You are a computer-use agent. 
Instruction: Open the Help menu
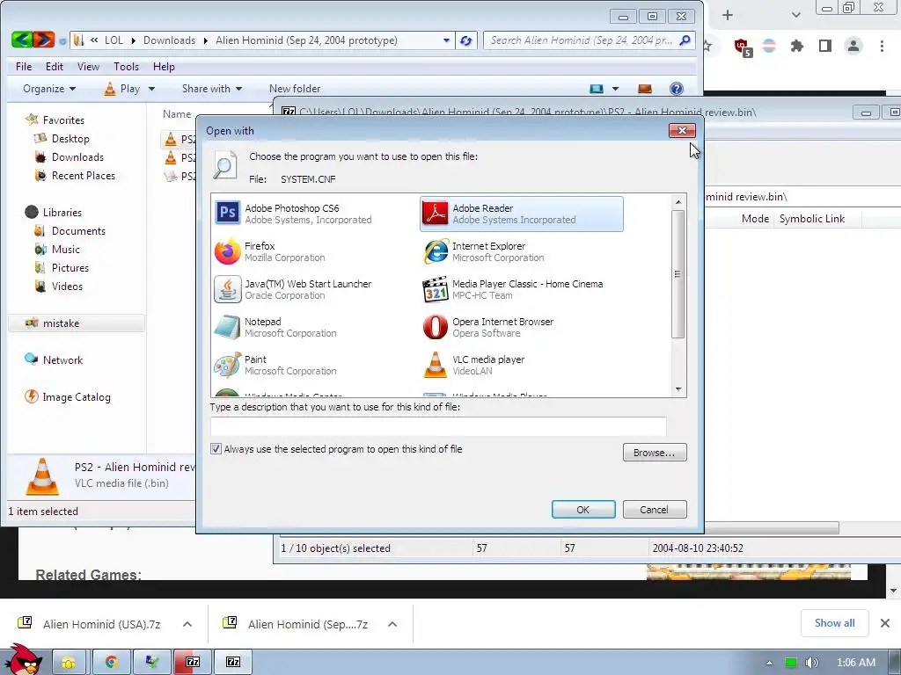pos(164,67)
